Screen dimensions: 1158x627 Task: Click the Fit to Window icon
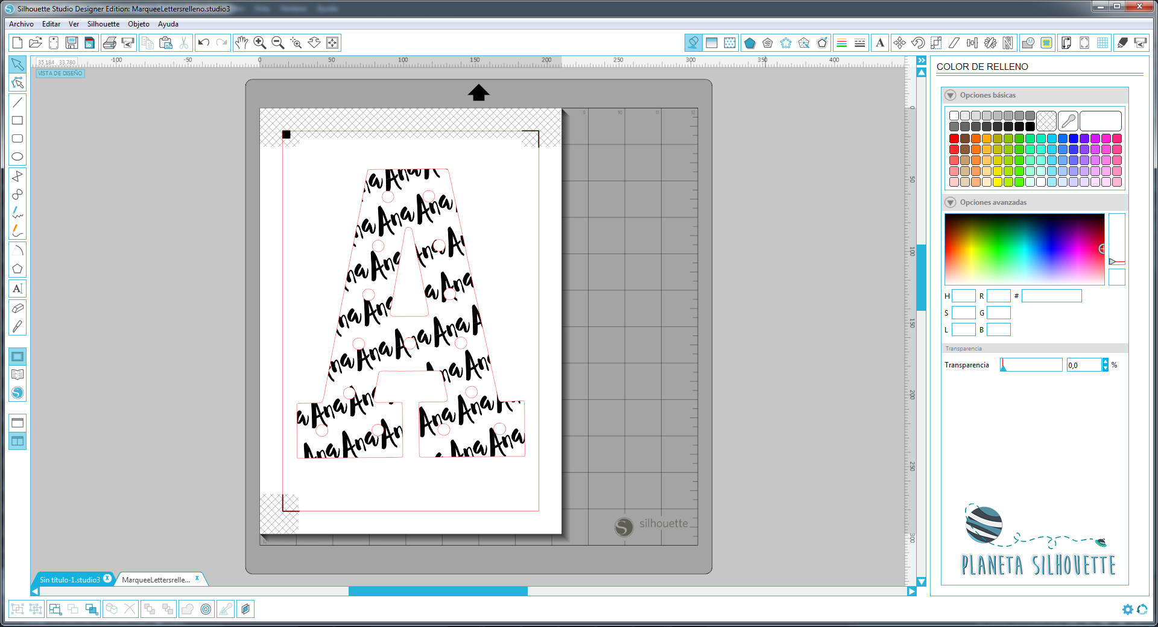(332, 43)
